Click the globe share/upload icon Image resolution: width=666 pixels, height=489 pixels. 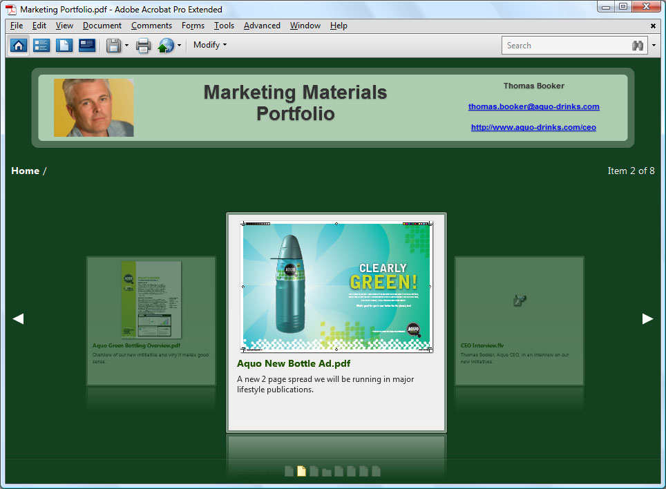click(x=166, y=46)
